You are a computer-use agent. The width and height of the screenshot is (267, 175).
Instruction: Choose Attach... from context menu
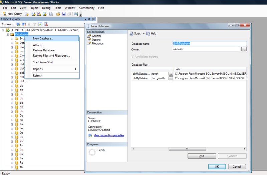(52, 45)
